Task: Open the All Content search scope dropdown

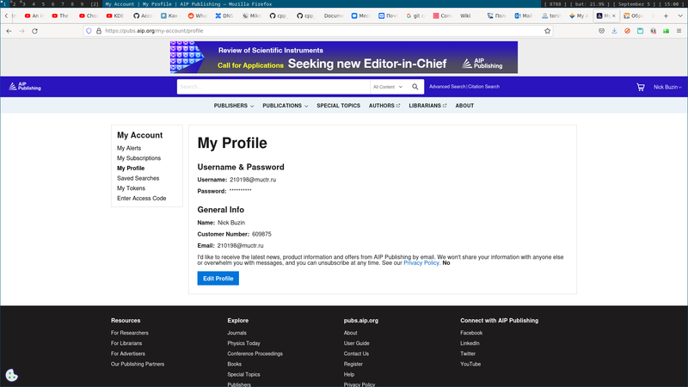Action: [388, 87]
